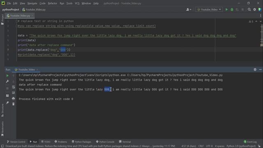Click the editor vertical scrollbar

[262, 35]
